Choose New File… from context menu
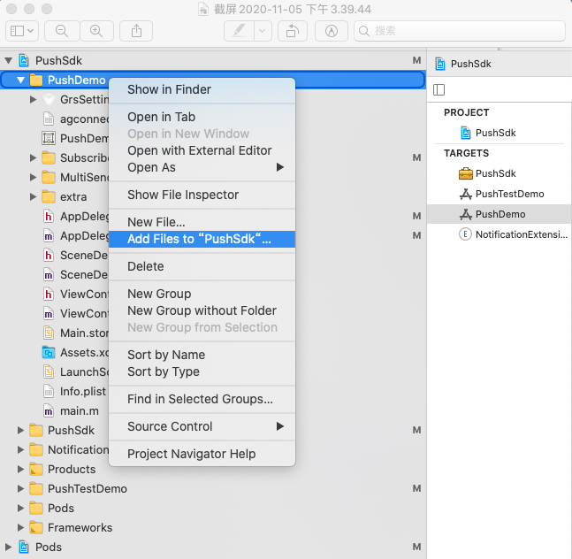 pos(202,222)
